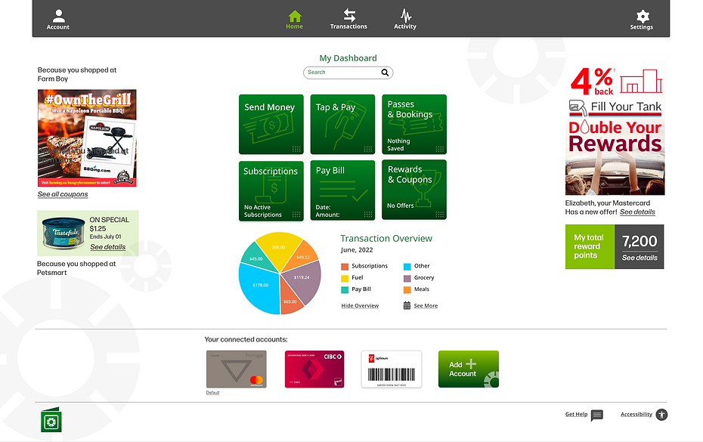Open the Subscriptions tile
Screen dimensions: 703x442
271,190
